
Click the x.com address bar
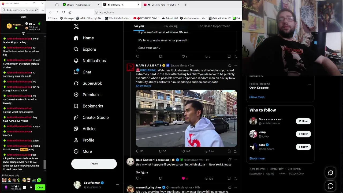tap(166, 12)
